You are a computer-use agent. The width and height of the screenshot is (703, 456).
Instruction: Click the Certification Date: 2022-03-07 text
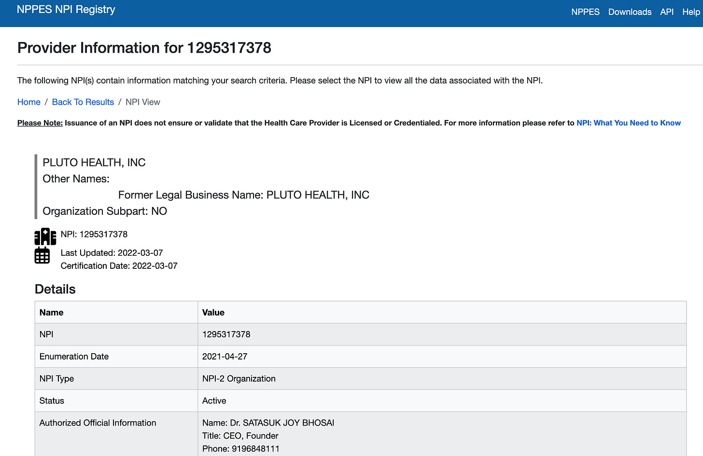[119, 266]
